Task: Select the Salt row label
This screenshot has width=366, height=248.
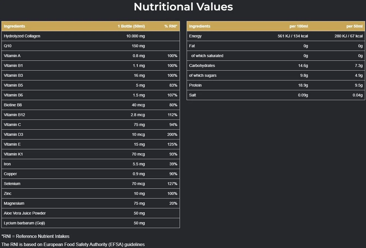Action: [193, 95]
